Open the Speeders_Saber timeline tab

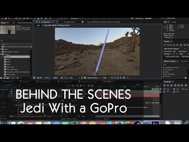[x=45, y=82]
